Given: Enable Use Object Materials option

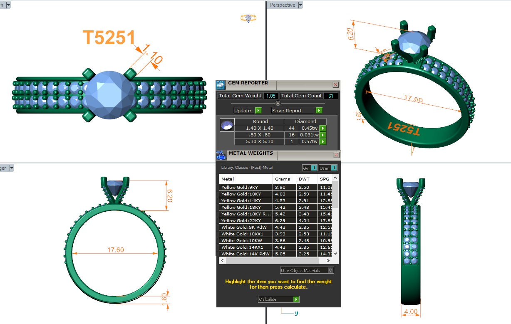Looking at the screenshot, I should 330,270.
